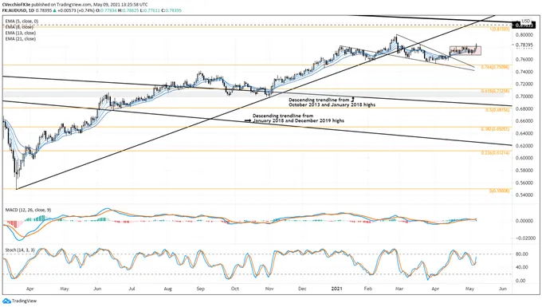
Task: Click the 0 (0.55008) Fibonacci level label
Action: pos(499,191)
